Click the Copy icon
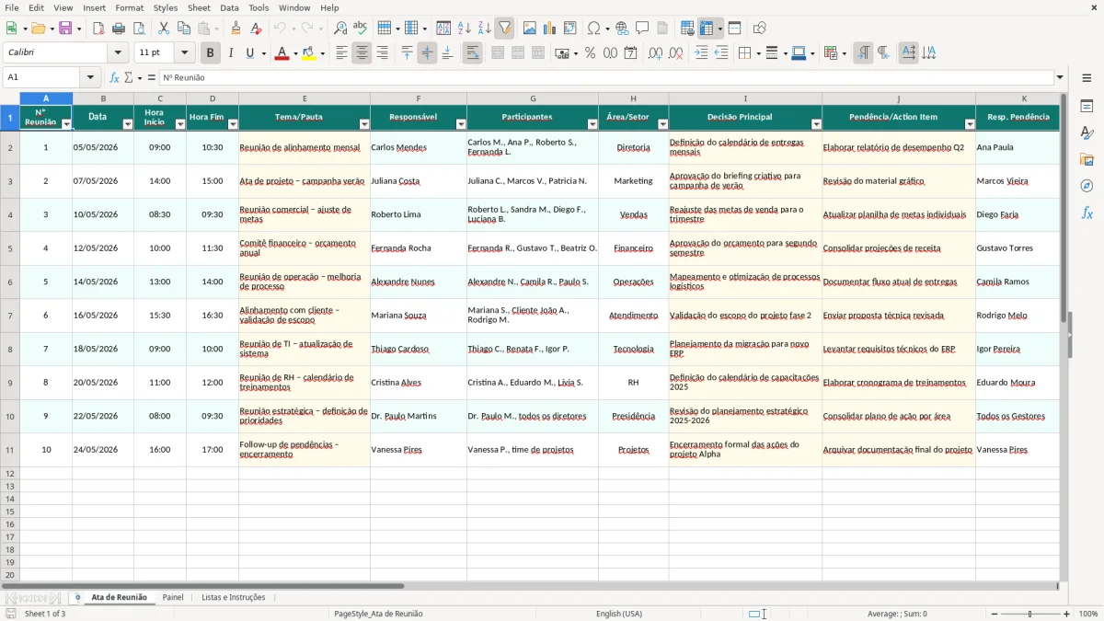 coord(184,29)
